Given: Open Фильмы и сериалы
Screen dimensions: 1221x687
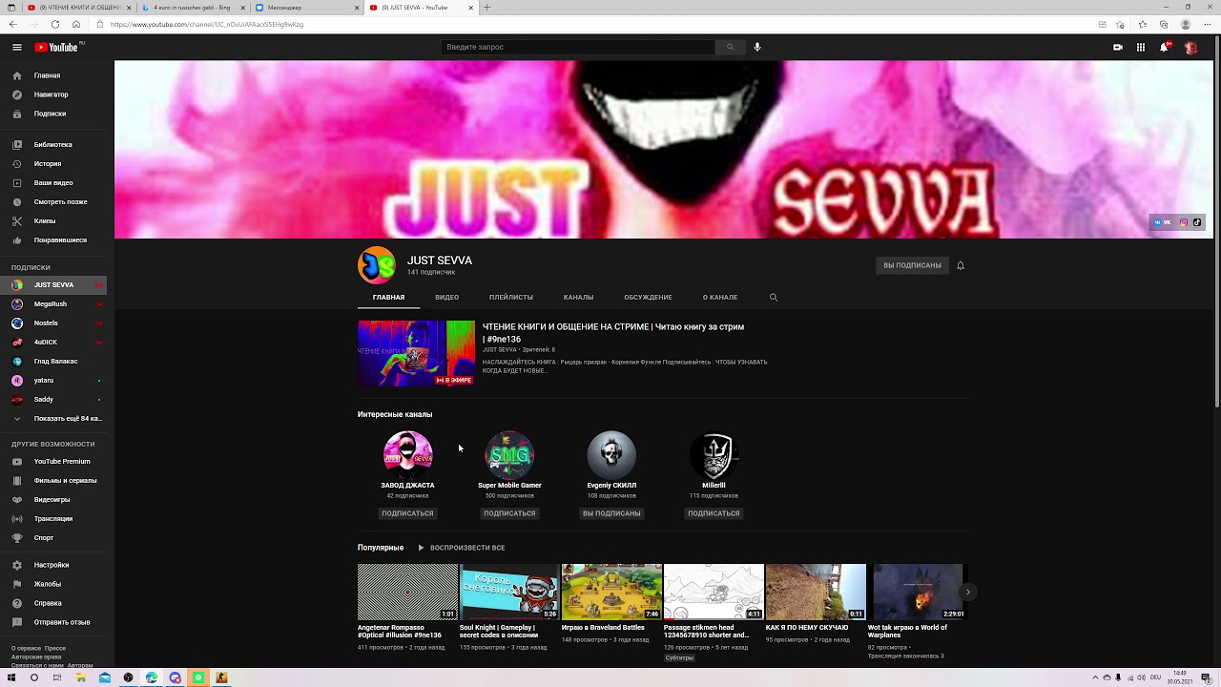Looking at the screenshot, I should coord(53,480).
